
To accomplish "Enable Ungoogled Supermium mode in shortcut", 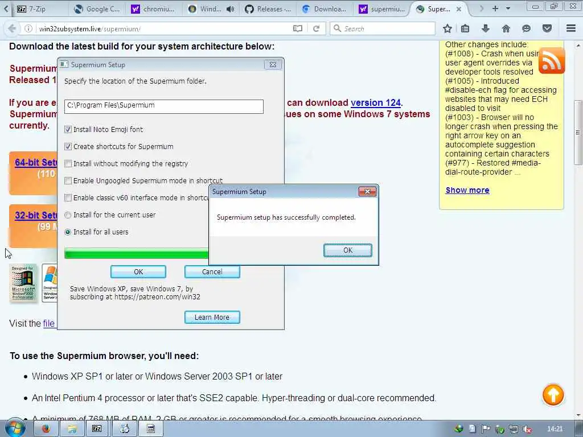I will tap(68, 180).
